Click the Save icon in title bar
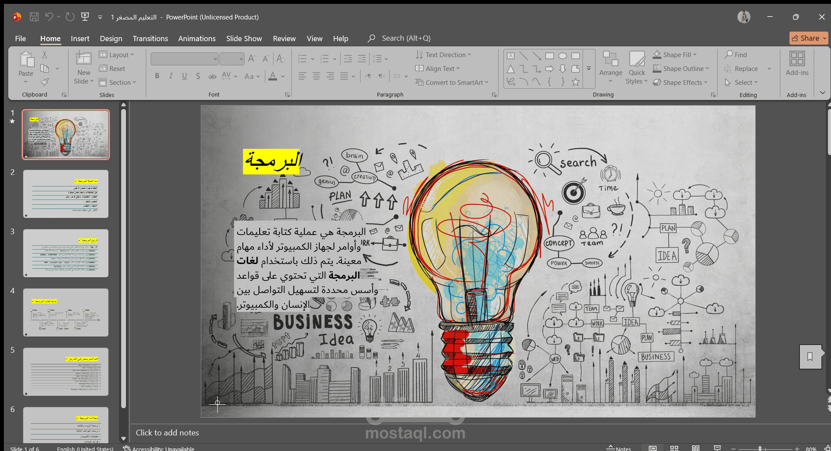The image size is (831, 451). (34, 17)
